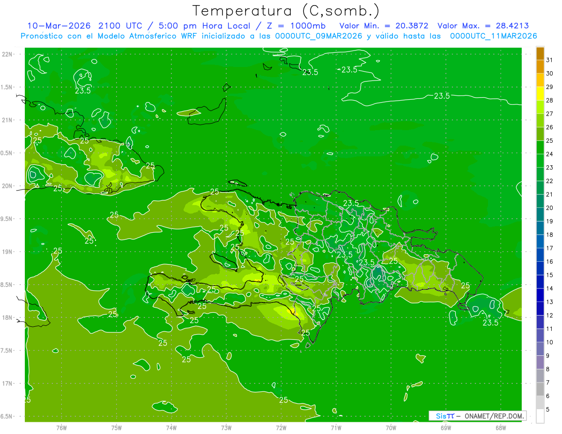
Task: Pick the gray swatch between 6 and 7
Action: click(540, 390)
